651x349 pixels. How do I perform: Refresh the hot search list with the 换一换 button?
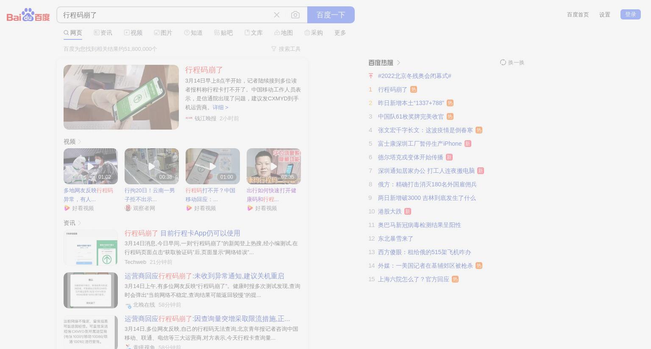(x=512, y=62)
